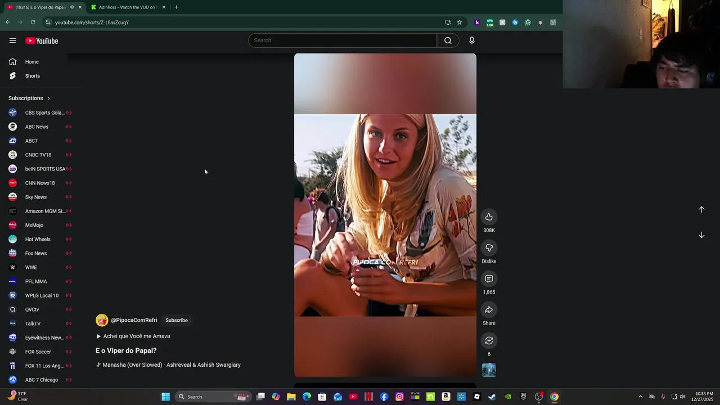Share this Short
The image size is (720, 405).
pos(489,310)
